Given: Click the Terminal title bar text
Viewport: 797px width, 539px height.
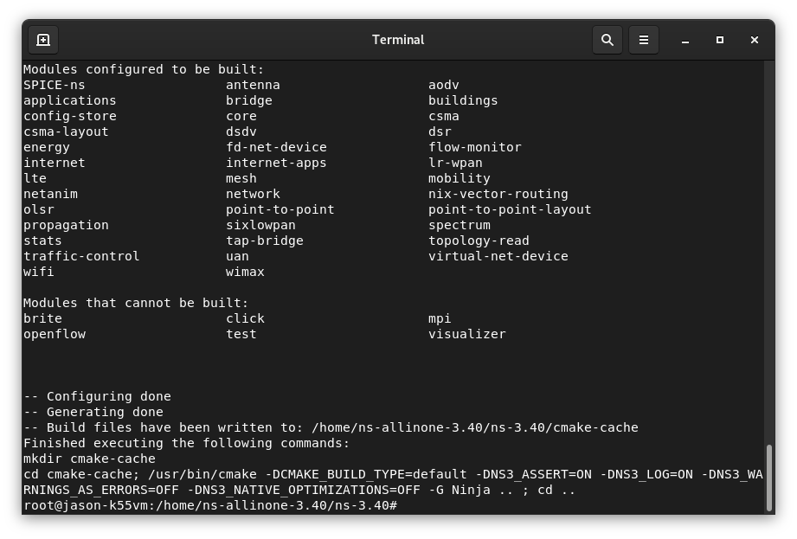Looking at the screenshot, I should 398,40.
